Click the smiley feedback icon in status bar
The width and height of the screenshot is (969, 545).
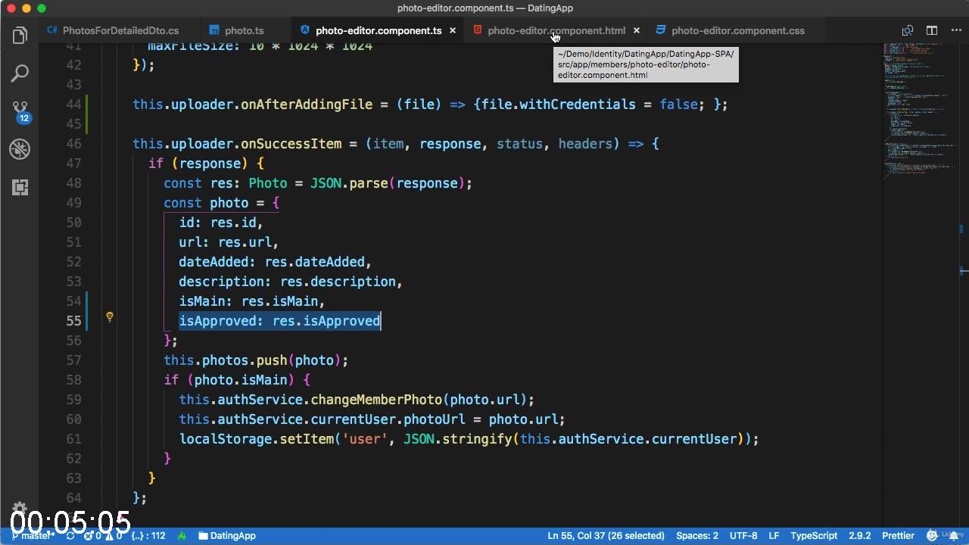coord(933,535)
